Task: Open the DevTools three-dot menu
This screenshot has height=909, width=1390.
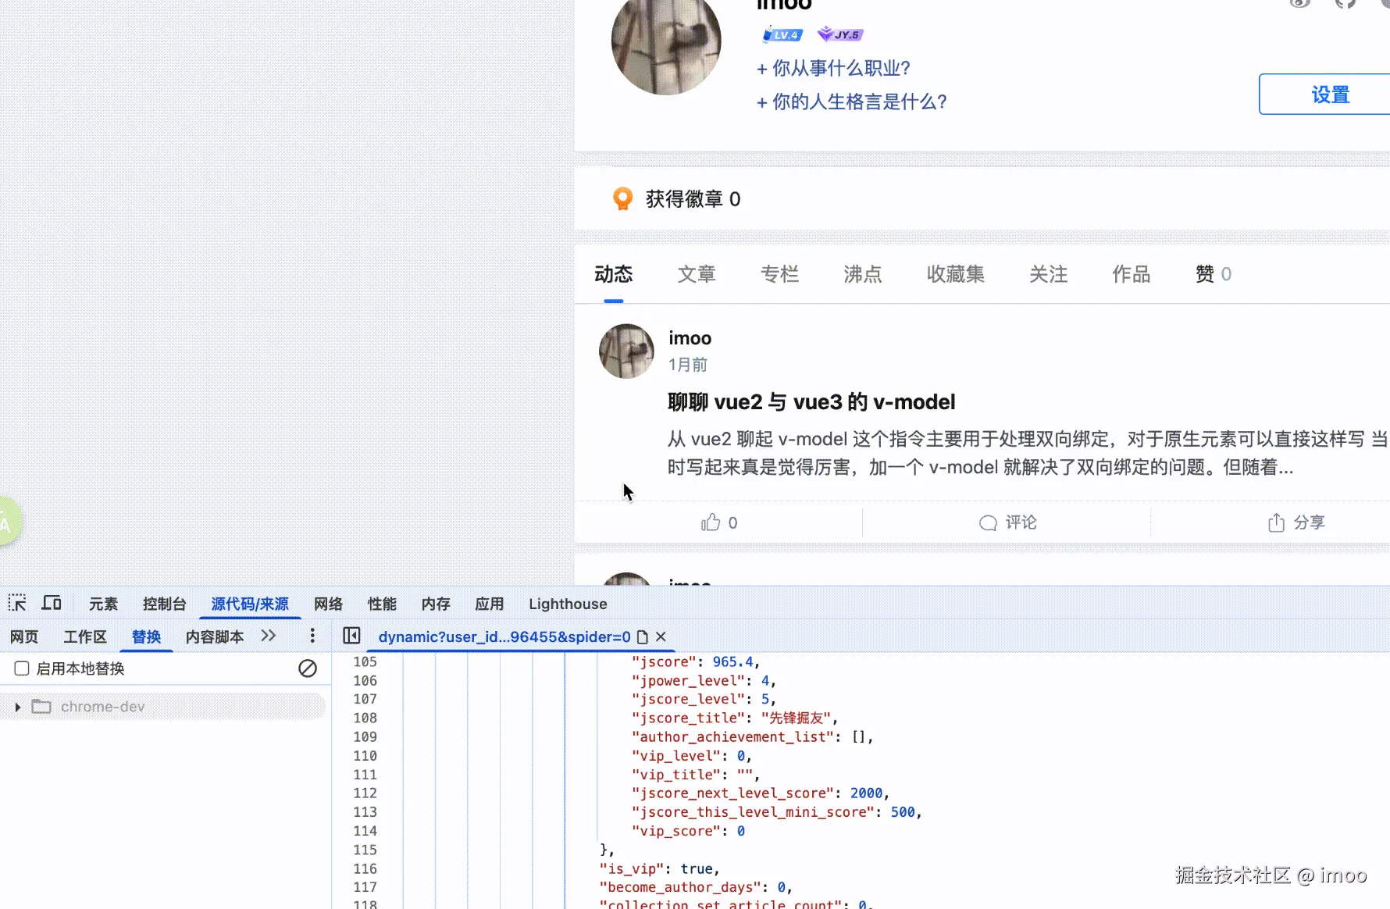Action: click(312, 636)
